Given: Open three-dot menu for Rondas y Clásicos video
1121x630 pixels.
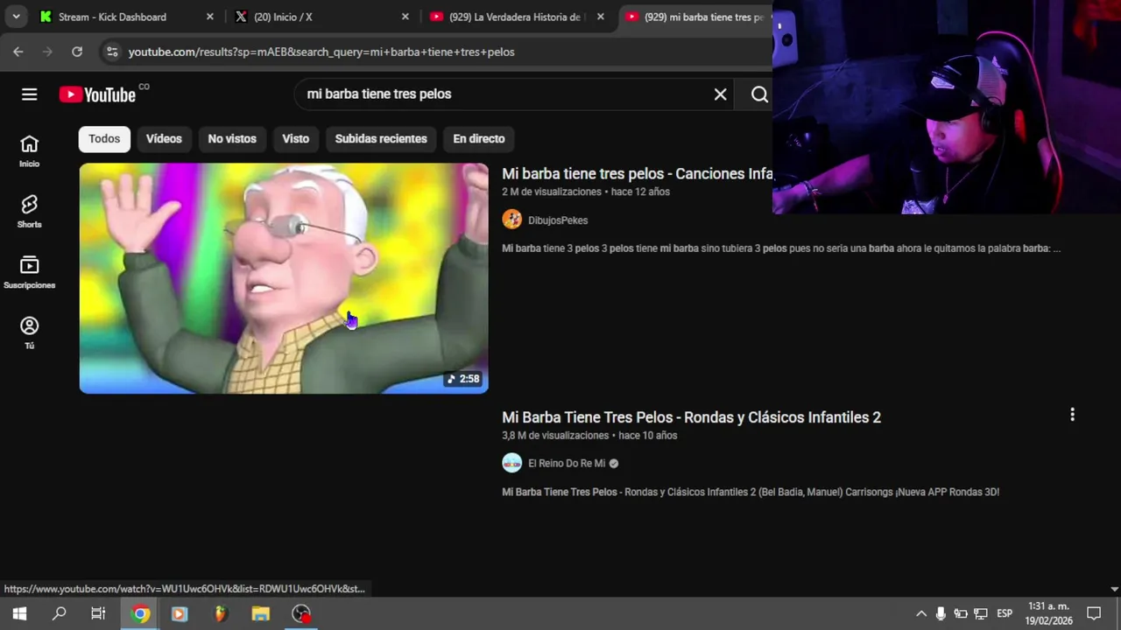Looking at the screenshot, I should tap(1072, 415).
